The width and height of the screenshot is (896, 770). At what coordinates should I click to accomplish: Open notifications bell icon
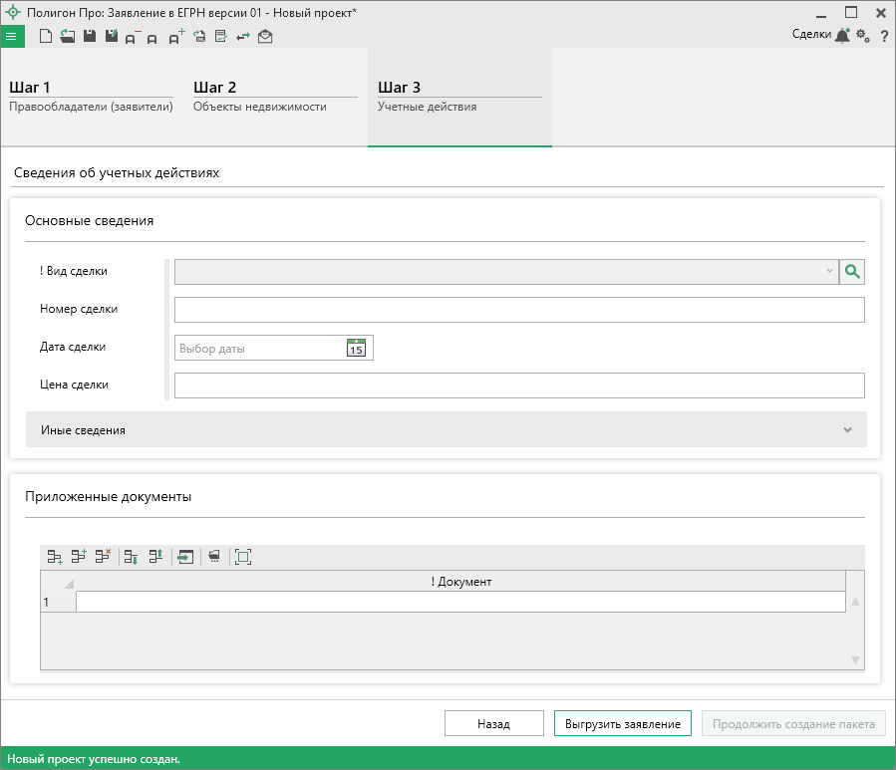coord(842,36)
